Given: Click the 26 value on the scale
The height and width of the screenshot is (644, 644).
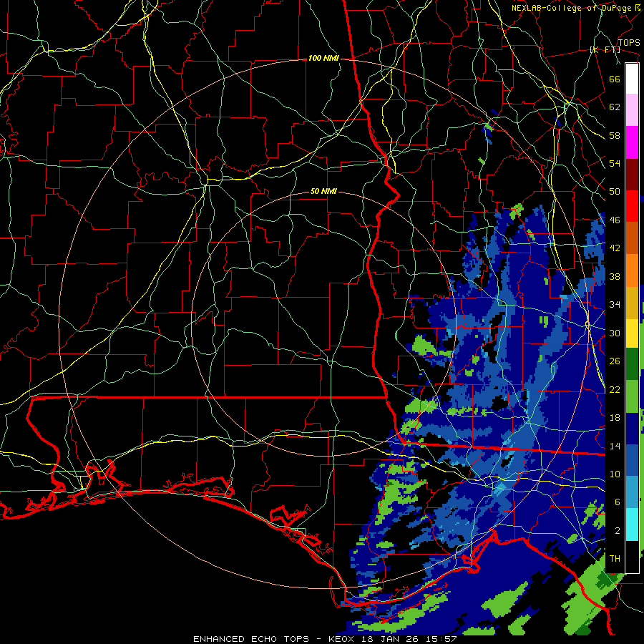Looking at the screenshot, I should click(615, 361).
